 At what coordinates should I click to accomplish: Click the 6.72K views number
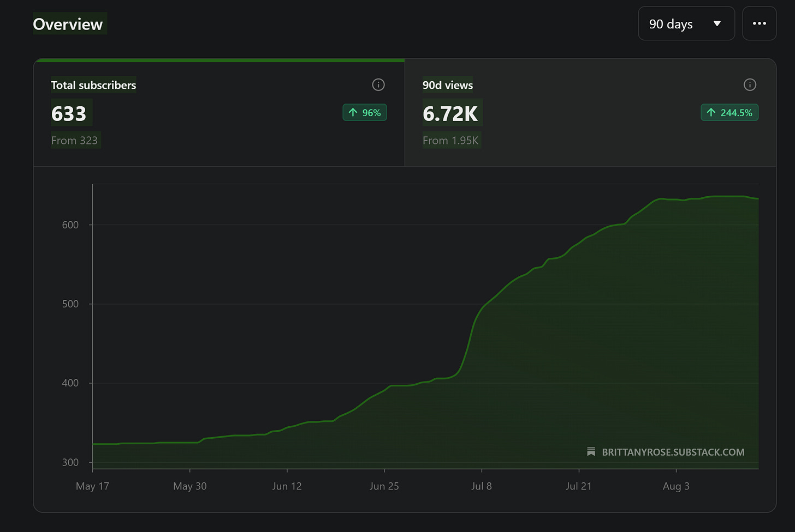(x=450, y=113)
